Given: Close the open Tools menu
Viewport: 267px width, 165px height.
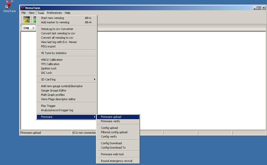Looking at the screenshot, I should click(x=41, y=13).
